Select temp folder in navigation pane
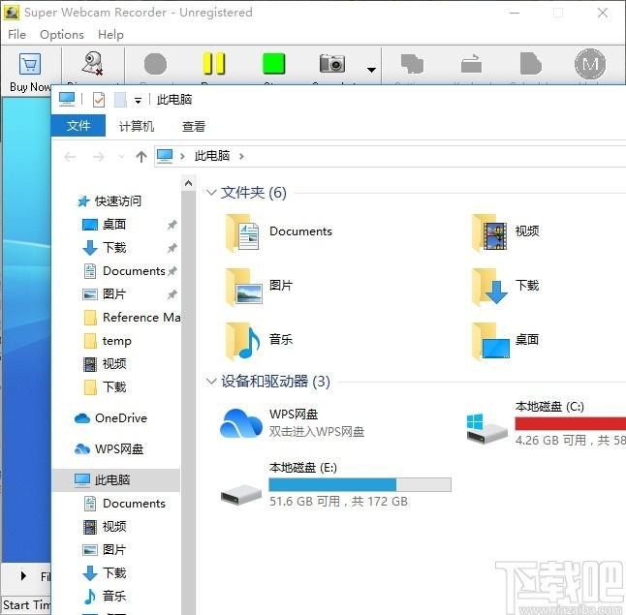This screenshot has width=626, height=615. point(116,340)
